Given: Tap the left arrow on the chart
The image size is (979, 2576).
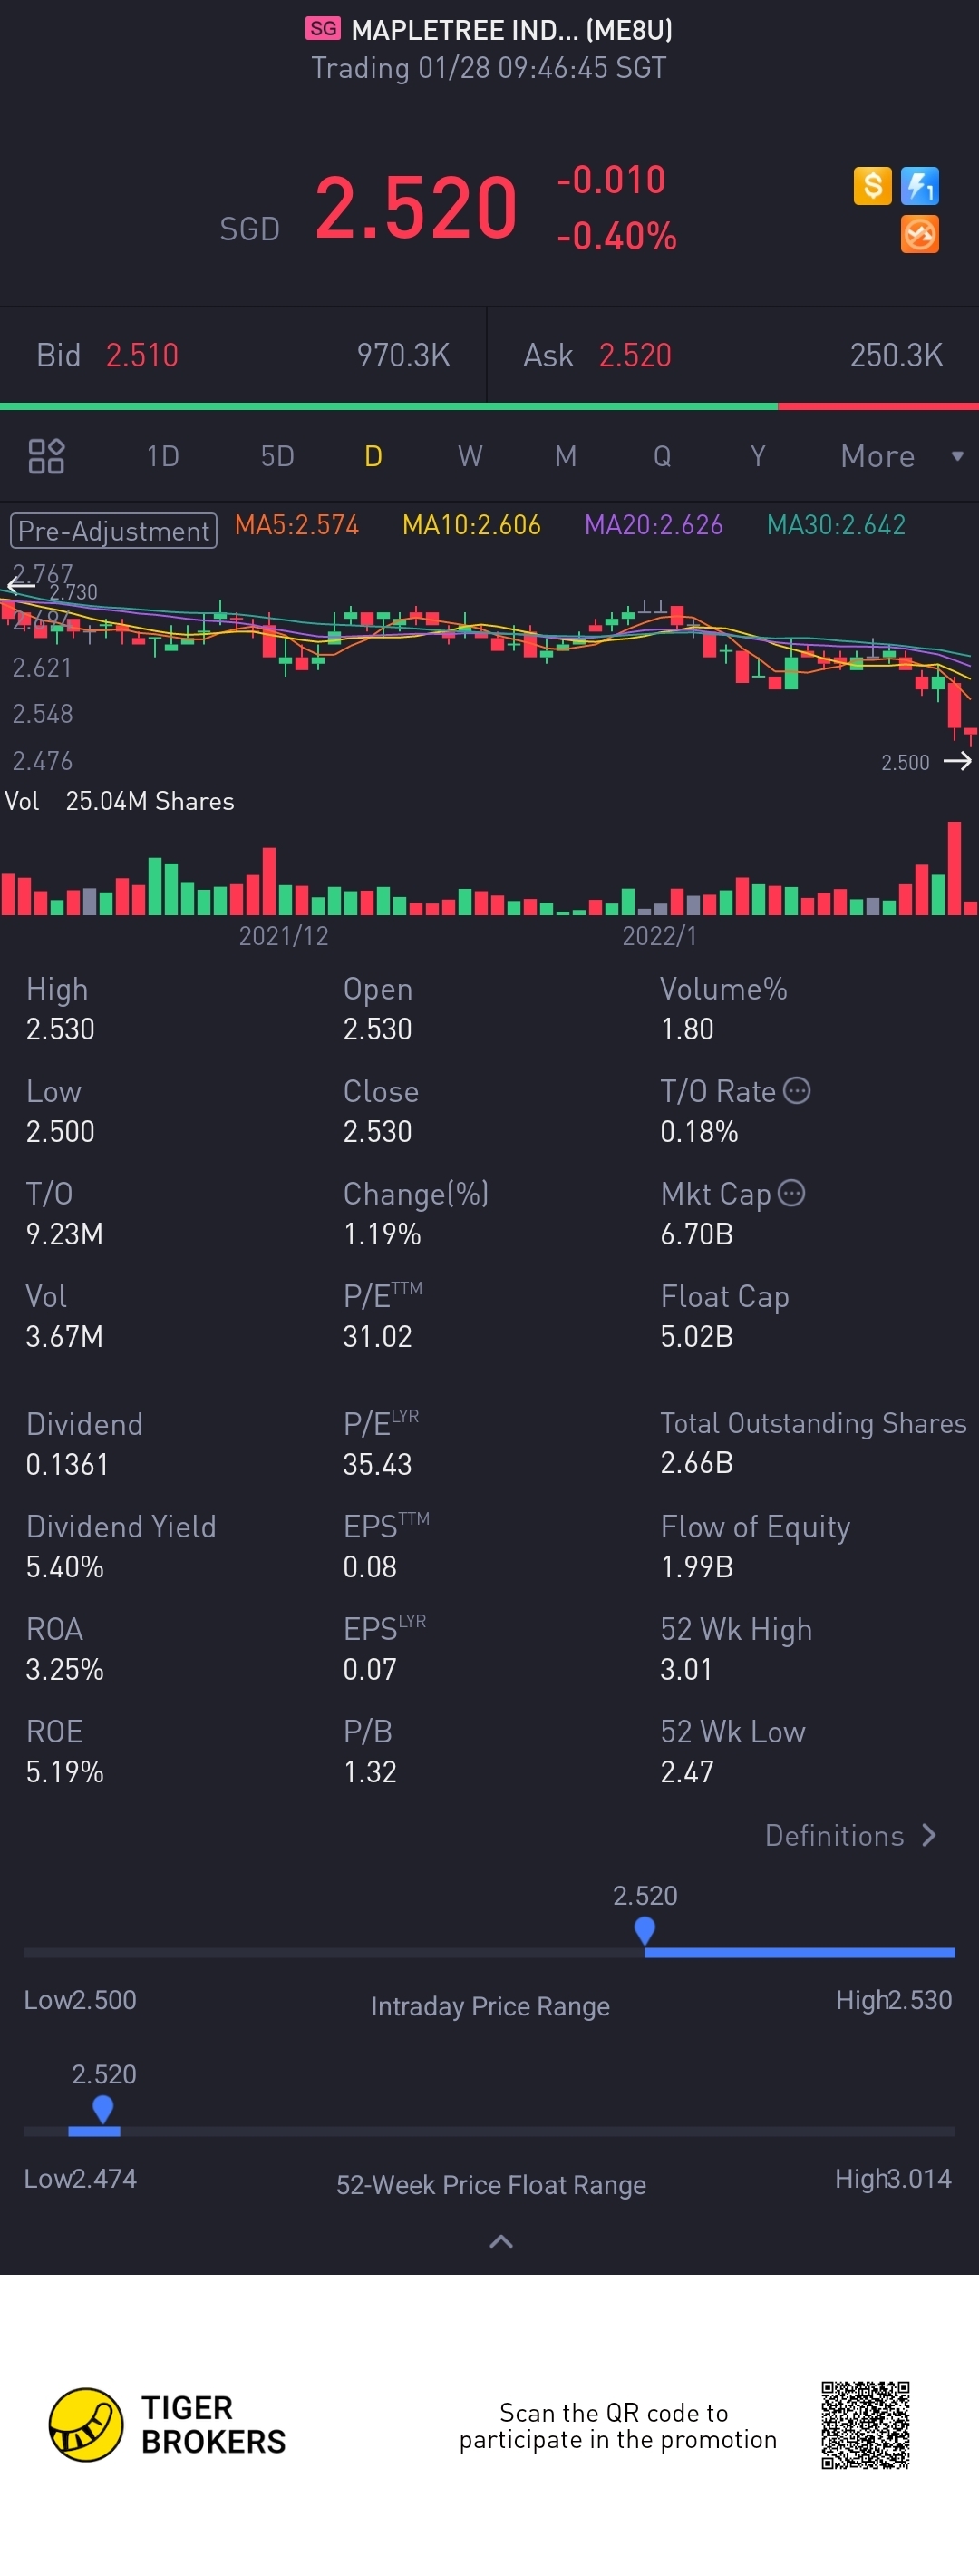Looking at the screenshot, I should pos(18,586).
